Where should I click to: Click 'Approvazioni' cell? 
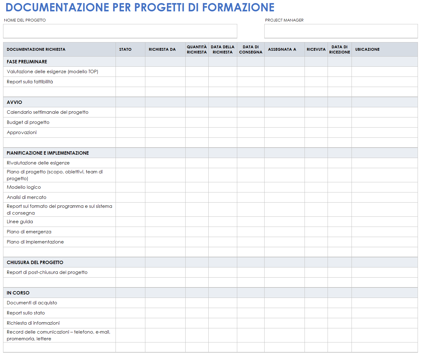point(60,133)
